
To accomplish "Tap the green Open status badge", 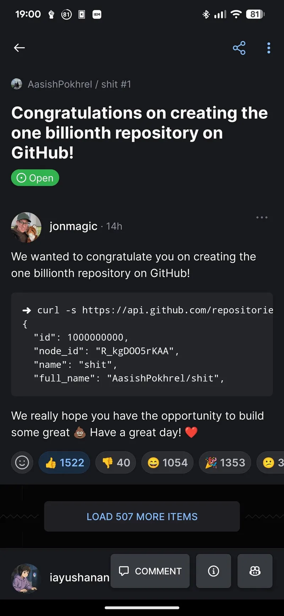I will pyautogui.click(x=35, y=178).
